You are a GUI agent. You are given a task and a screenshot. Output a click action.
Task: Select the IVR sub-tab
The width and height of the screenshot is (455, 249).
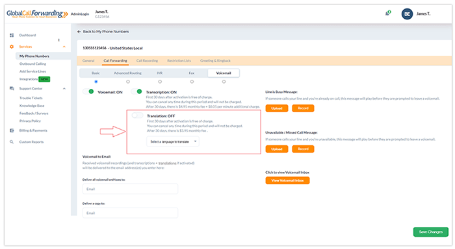160,73
